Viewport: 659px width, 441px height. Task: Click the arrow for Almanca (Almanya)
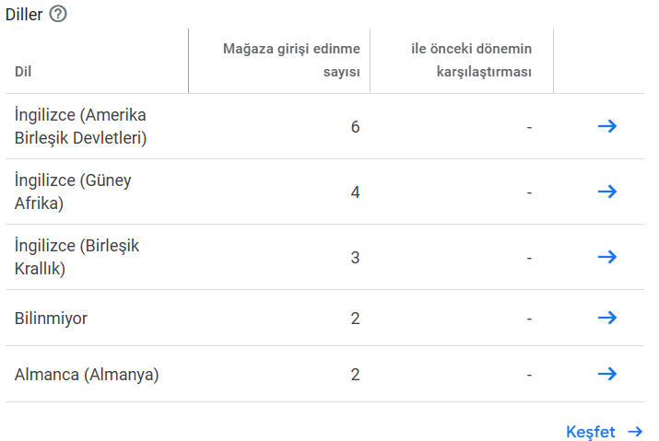607,374
